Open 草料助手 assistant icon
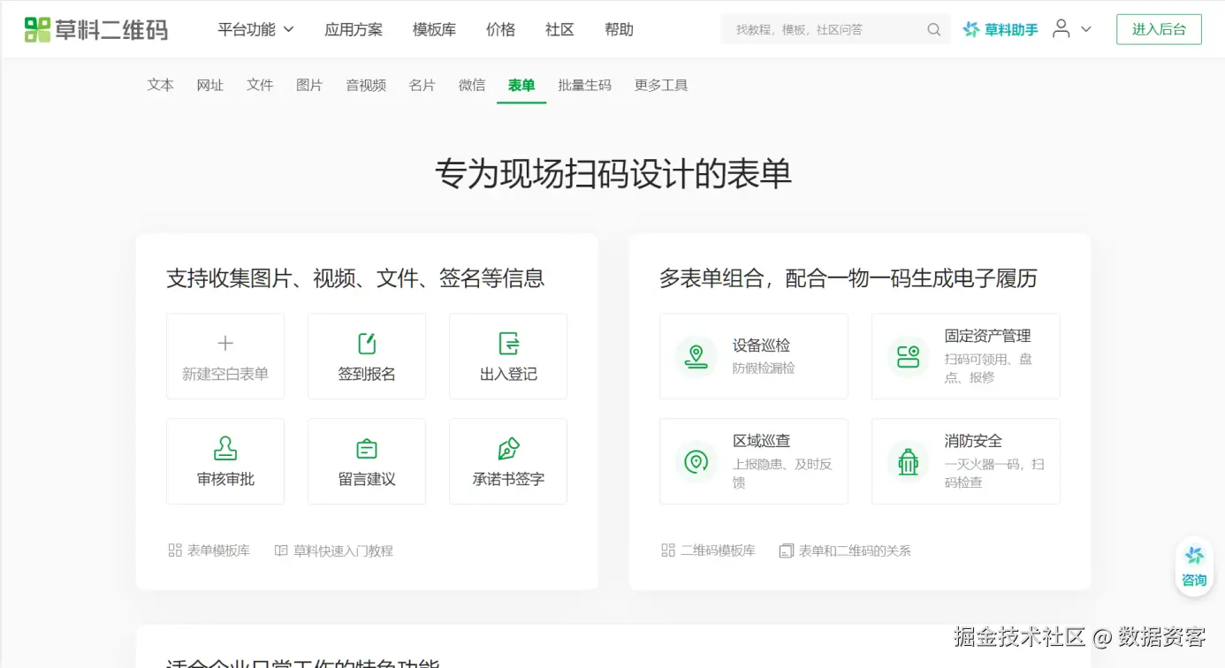This screenshot has width=1225, height=668. 971,29
